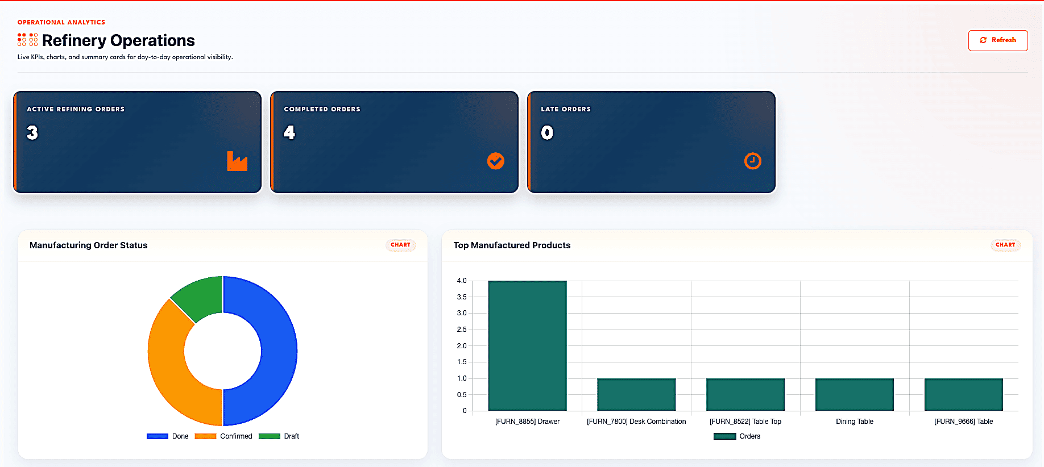Click the [FURN_8855] Drawer axis label

pyautogui.click(x=528, y=422)
